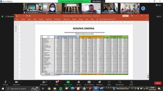
Task: Open the Slide Show ribbon tab
Action: [x=66, y=19]
